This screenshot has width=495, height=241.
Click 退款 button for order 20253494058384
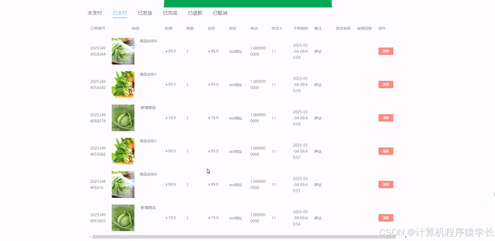(386, 51)
